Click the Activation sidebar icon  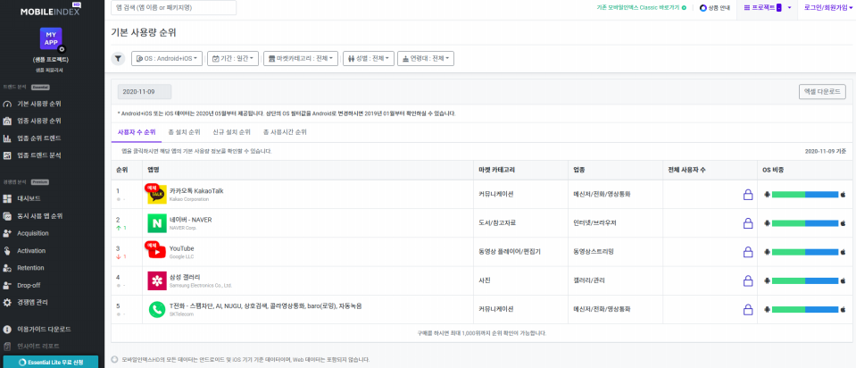point(7,251)
